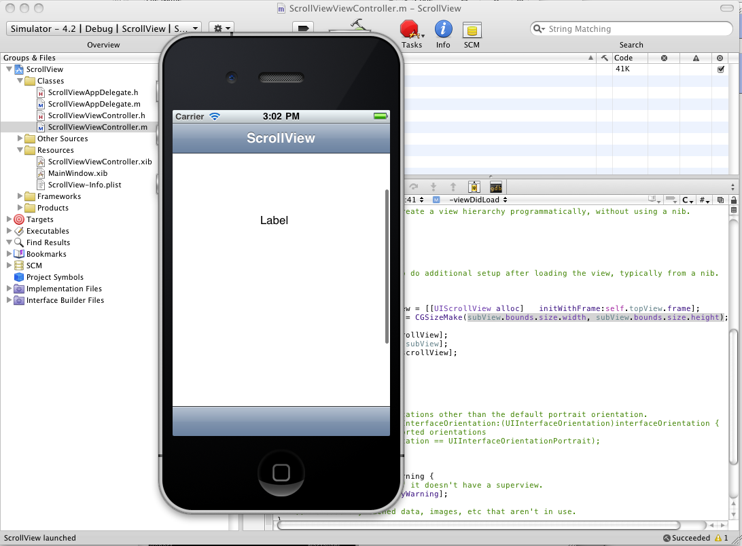Expand the Implementation Files smart group
The height and width of the screenshot is (546, 742).
tap(9, 289)
